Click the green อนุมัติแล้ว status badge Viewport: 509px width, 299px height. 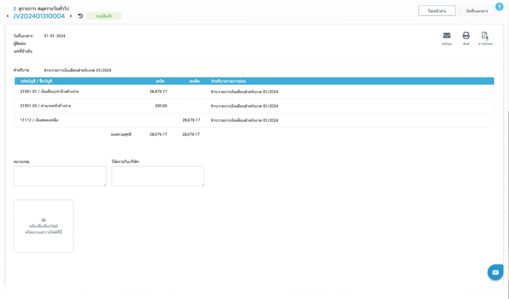pyautogui.click(x=104, y=16)
